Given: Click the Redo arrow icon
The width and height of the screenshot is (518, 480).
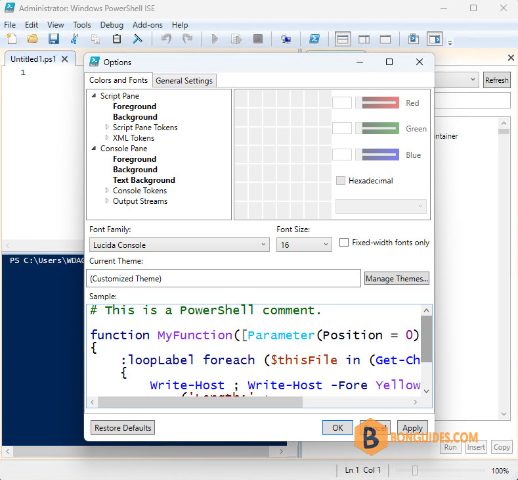Looking at the screenshot, I should pyautogui.click(x=187, y=39).
